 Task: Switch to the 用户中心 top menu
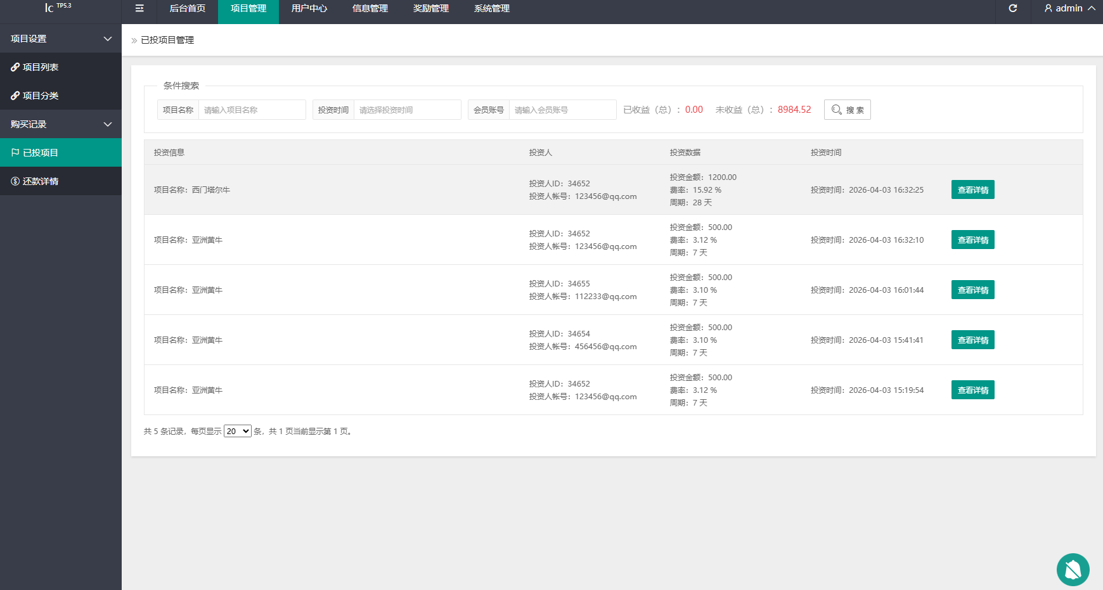point(309,9)
